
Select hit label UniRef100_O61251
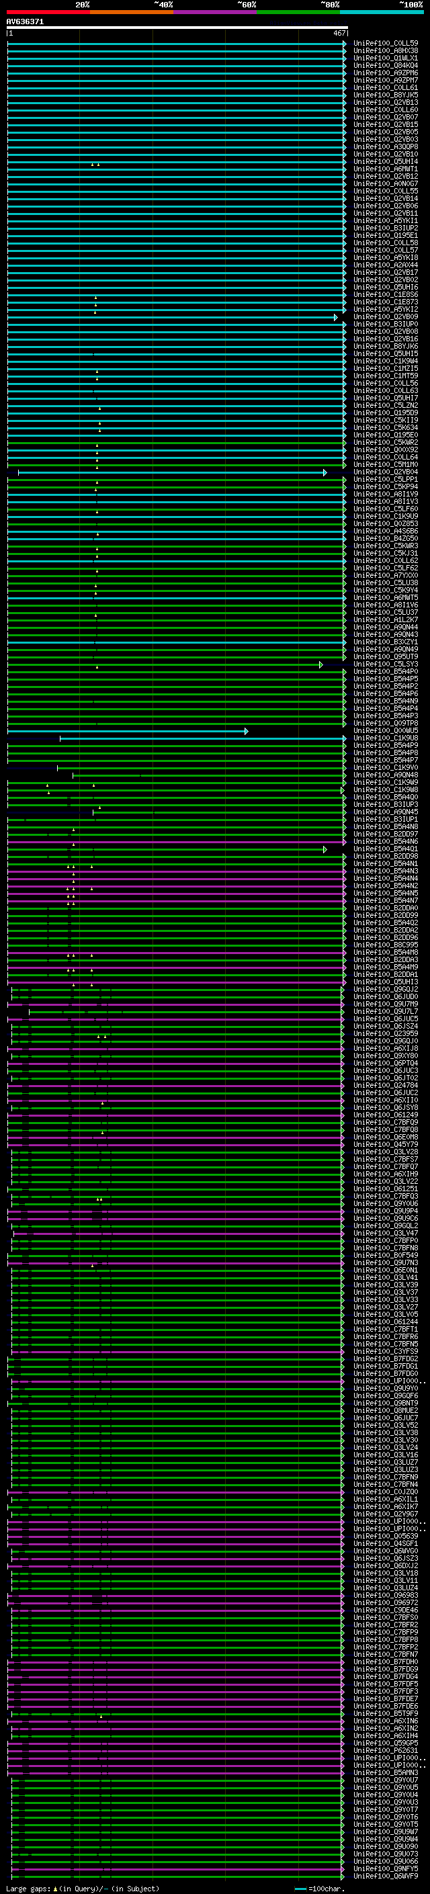tap(386, 1188)
